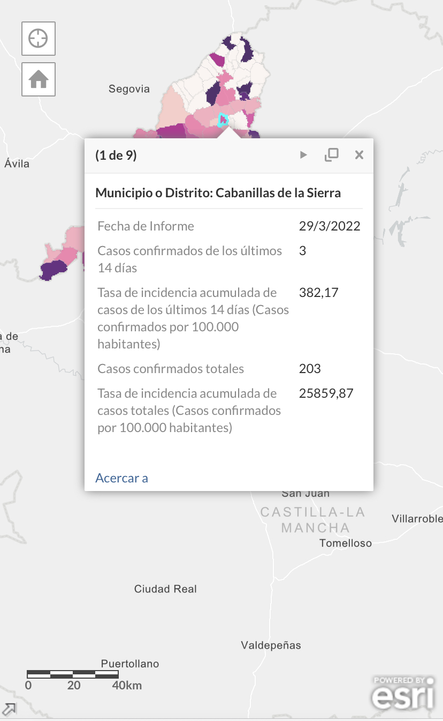Click the popup title Cabanillas de la Sierra
Image resolution: width=443 pixels, height=721 pixels.
click(x=218, y=192)
